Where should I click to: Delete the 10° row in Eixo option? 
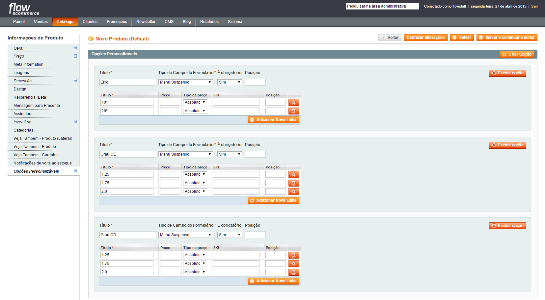pyautogui.click(x=293, y=102)
